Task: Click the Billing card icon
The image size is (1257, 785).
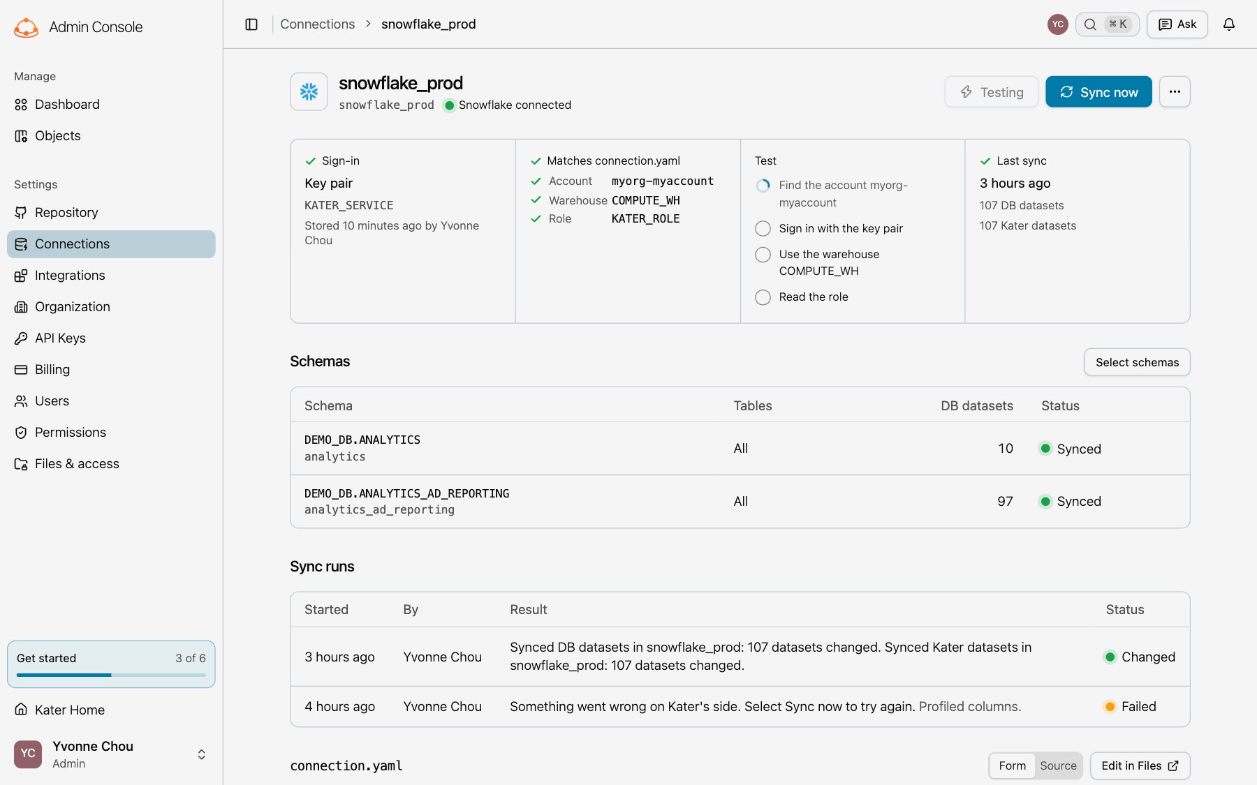Action: tap(21, 370)
